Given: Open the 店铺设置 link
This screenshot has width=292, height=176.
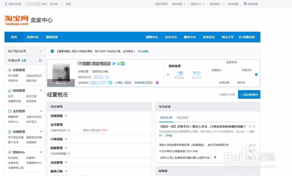Looking at the screenshot, I should (83, 71).
